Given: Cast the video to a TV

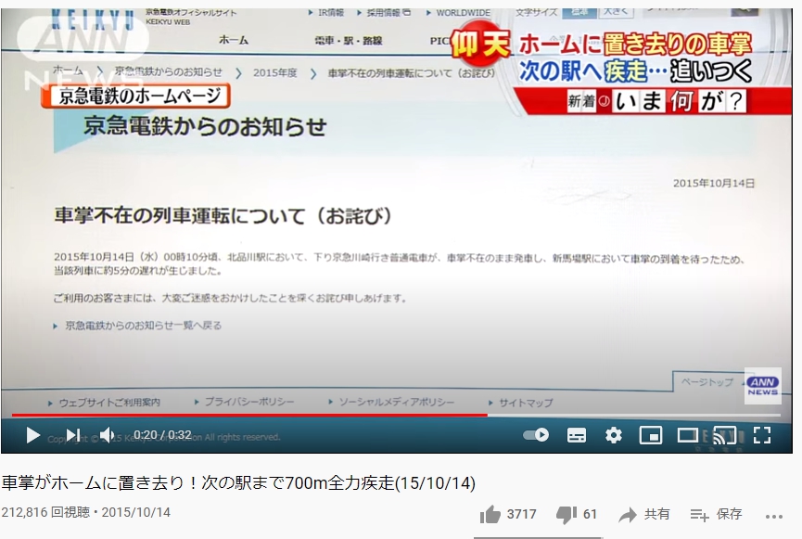Looking at the screenshot, I should click(x=725, y=436).
